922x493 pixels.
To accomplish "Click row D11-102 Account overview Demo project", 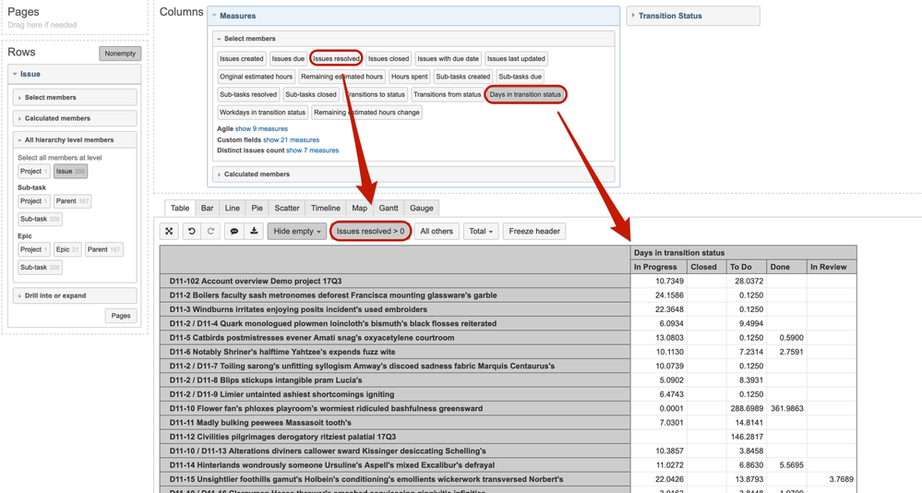I will tap(395, 282).
